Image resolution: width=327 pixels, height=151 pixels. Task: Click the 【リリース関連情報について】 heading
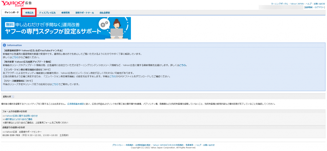(18, 81)
